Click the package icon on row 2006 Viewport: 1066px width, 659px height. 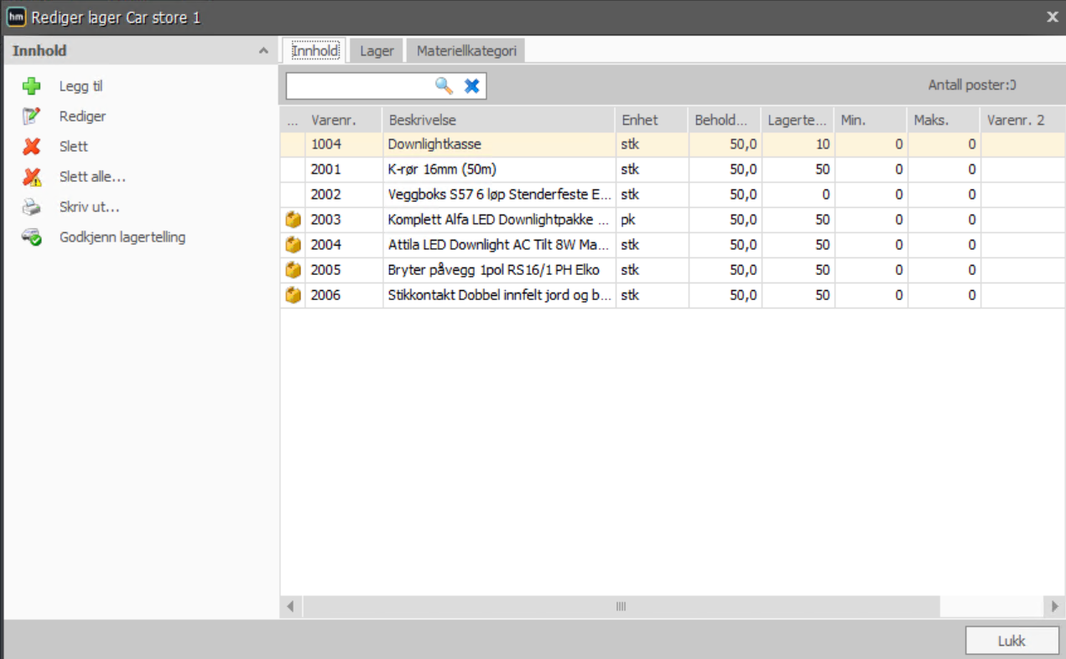pyautogui.click(x=293, y=295)
